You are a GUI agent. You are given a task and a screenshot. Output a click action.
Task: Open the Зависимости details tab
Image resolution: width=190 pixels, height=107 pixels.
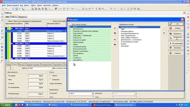(58, 65)
